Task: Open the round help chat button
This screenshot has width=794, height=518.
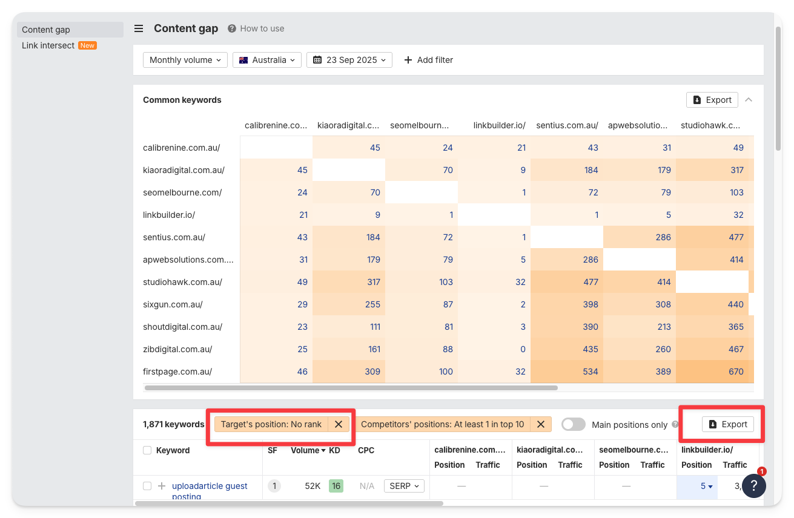Action: 754,485
